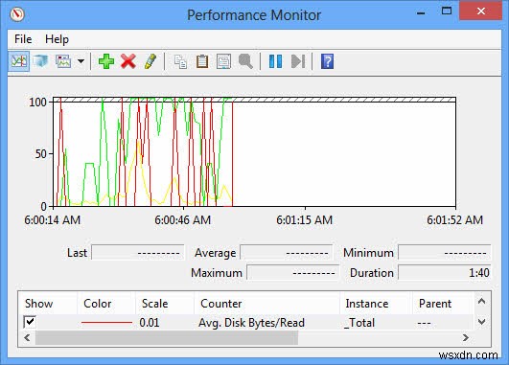The image size is (509, 365).
Task: Maximize the Performance Monitor window
Action: pyautogui.click(x=447, y=11)
